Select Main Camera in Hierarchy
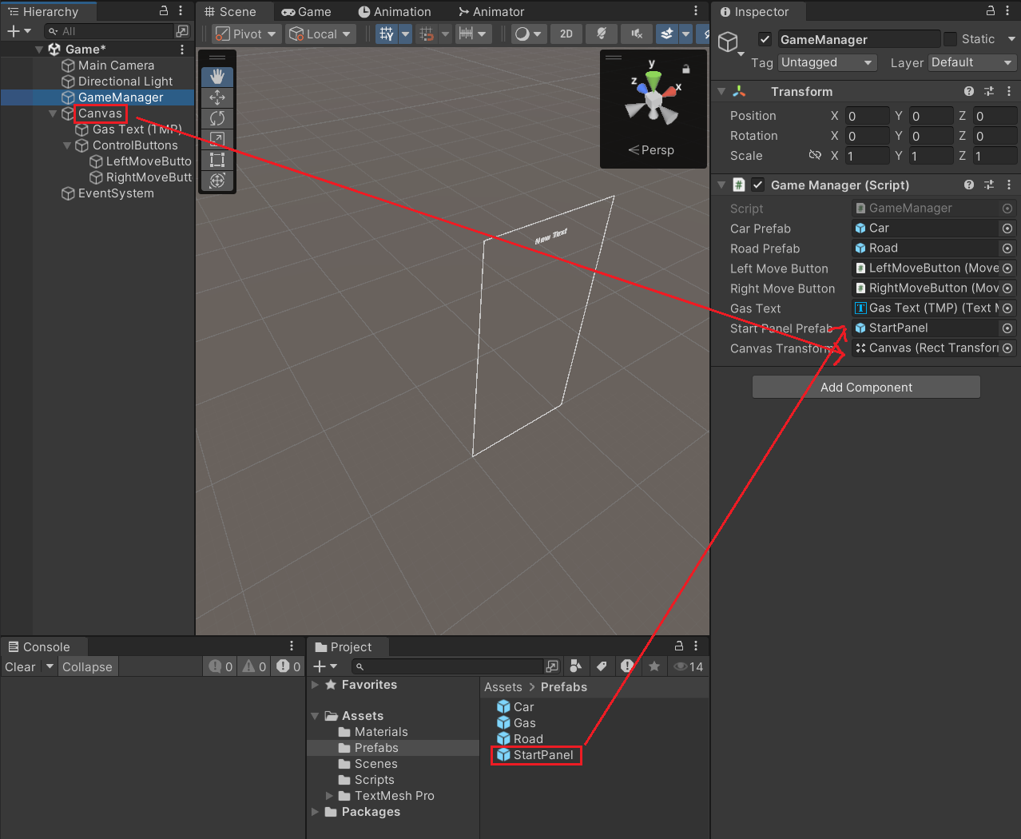 (116, 66)
